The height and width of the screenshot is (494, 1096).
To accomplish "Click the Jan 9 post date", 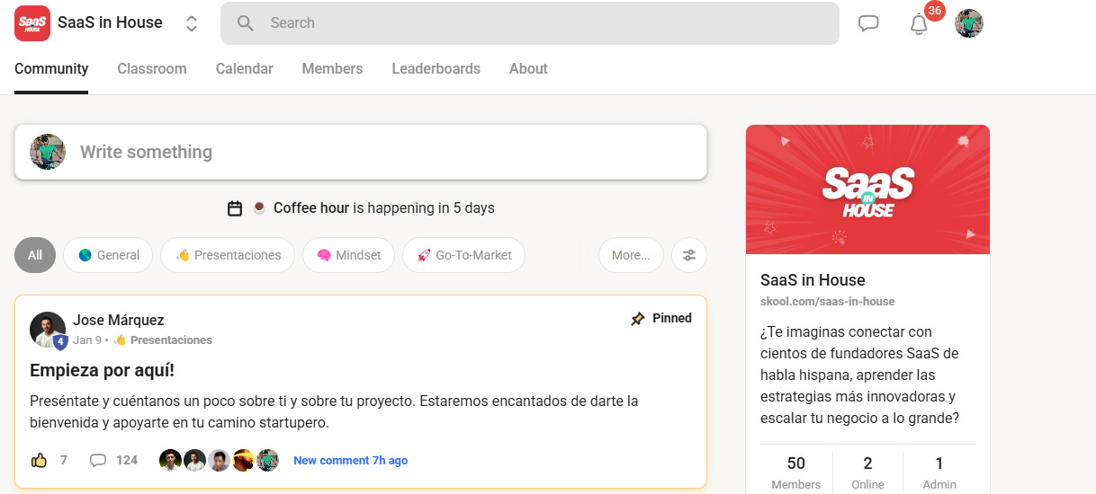I will pyautogui.click(x=86, y=340).
